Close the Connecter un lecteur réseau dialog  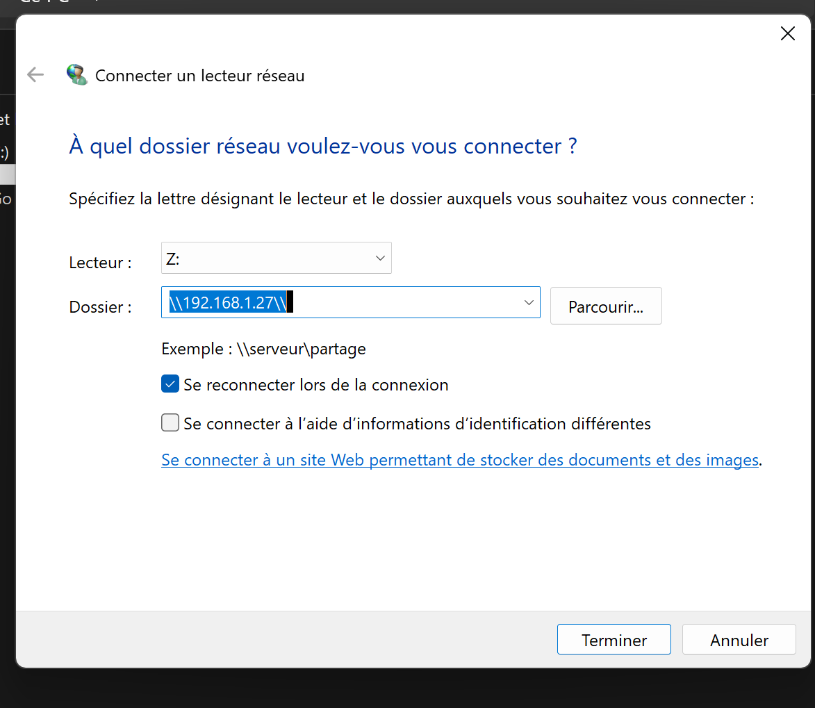(787, 33)
